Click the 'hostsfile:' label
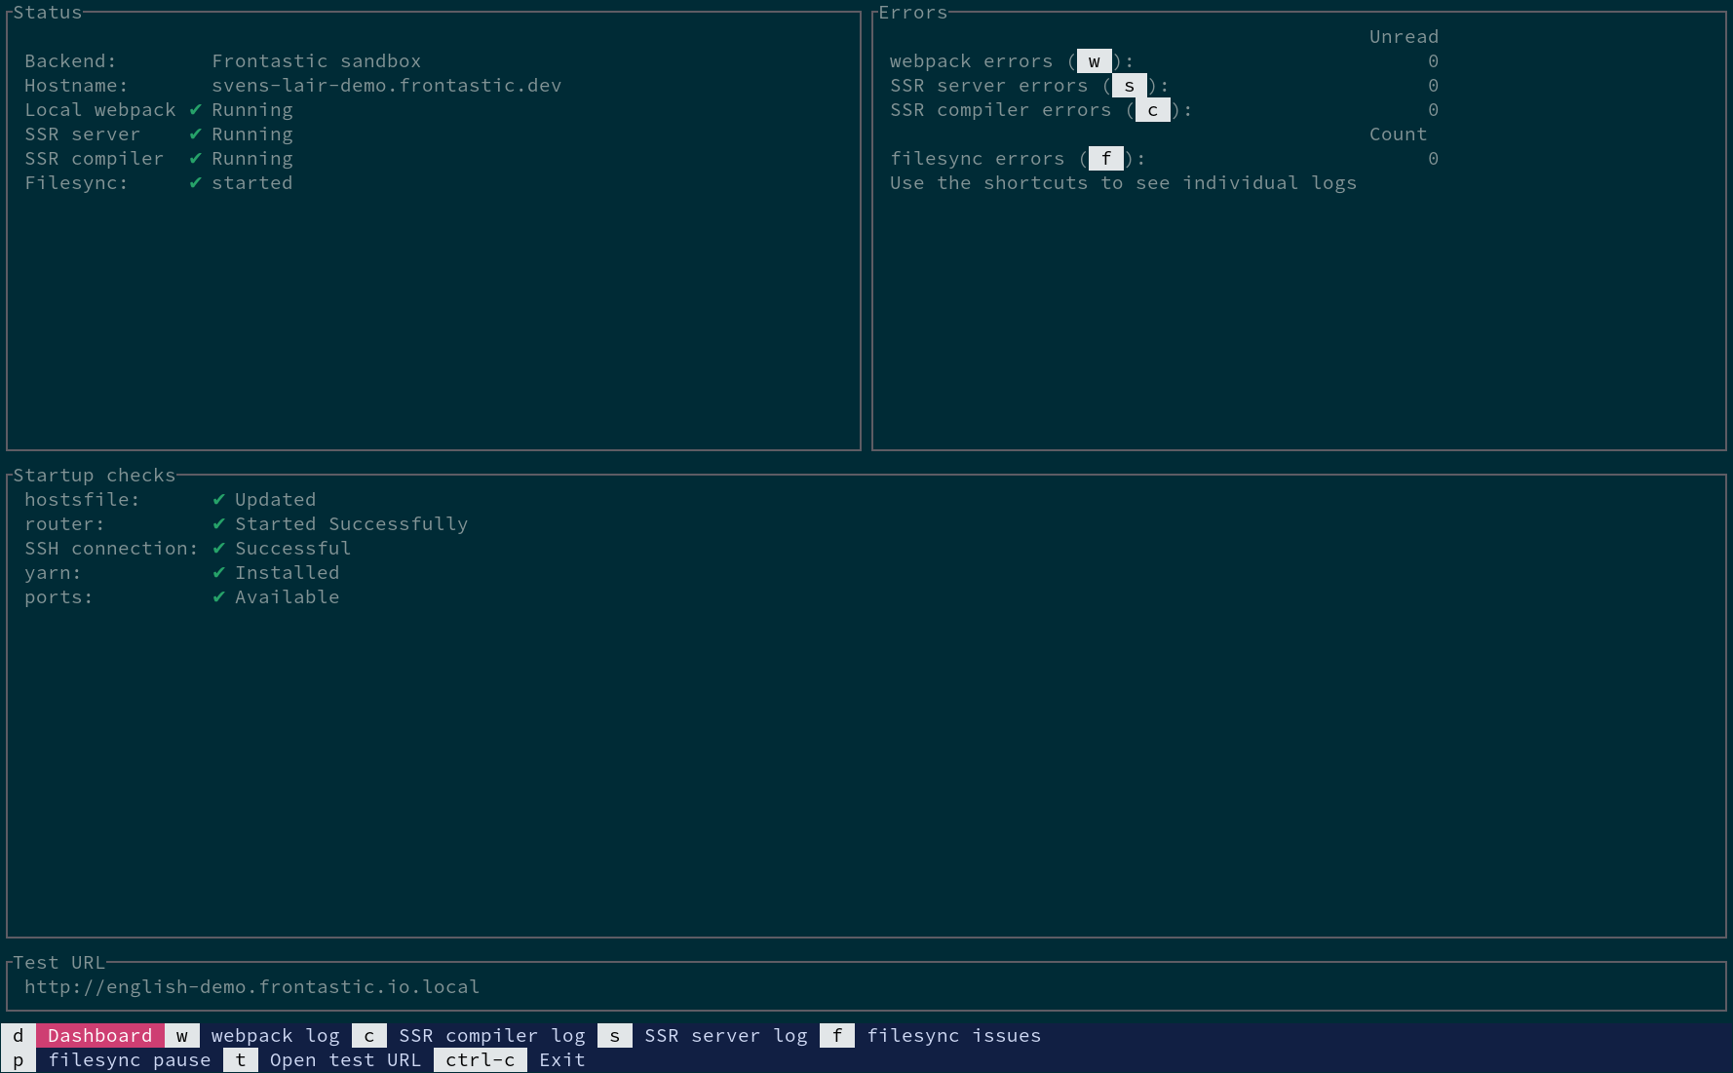This screenshot has width=1733, height=1073. 83,499
